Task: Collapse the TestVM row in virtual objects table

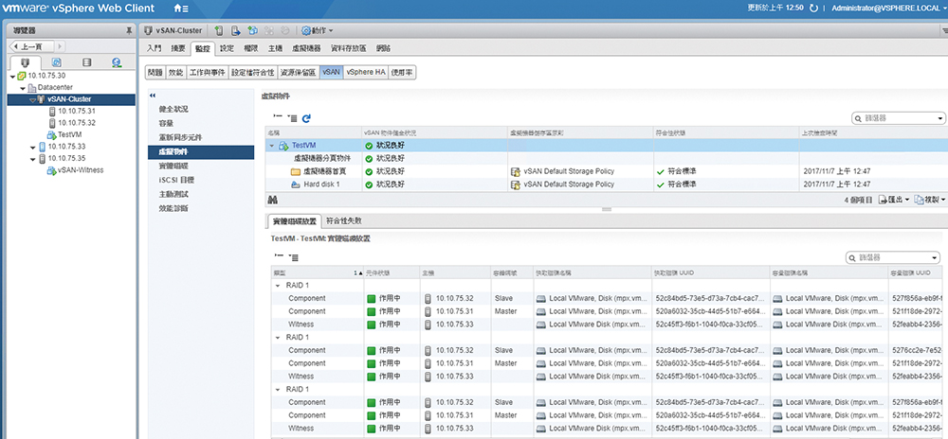Action: point(272,146)
